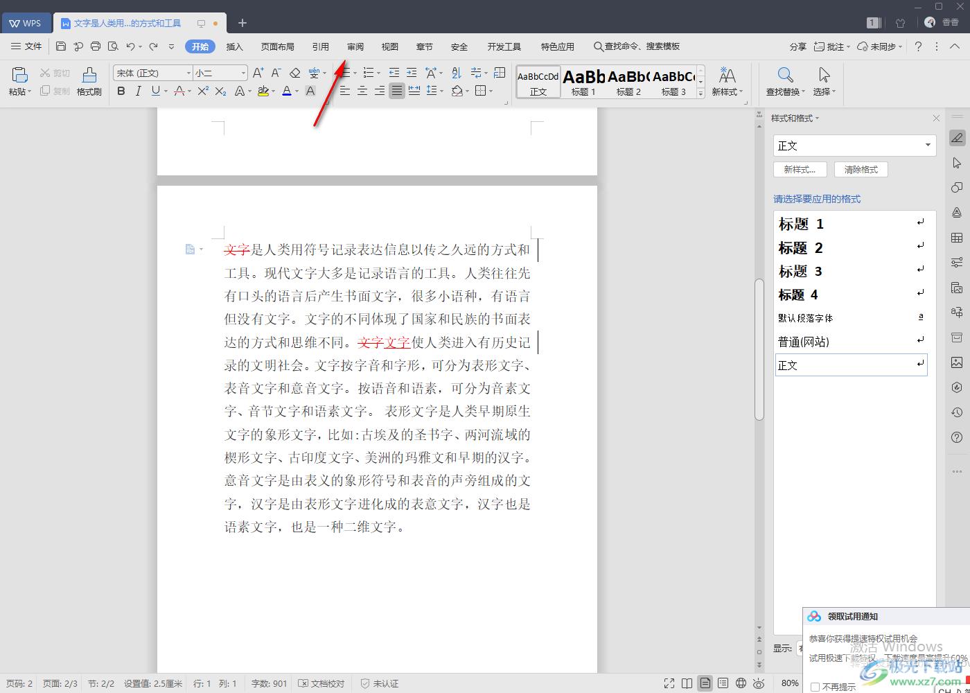Switch to the 插入 tab

(235, 46)
